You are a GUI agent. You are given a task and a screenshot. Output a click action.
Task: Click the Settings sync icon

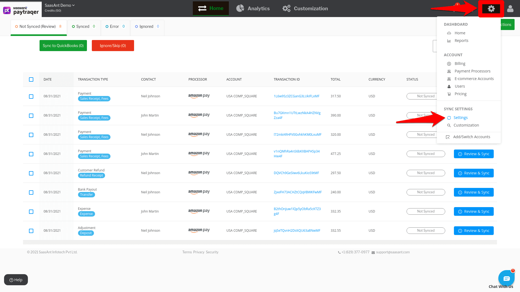point(449,118)
